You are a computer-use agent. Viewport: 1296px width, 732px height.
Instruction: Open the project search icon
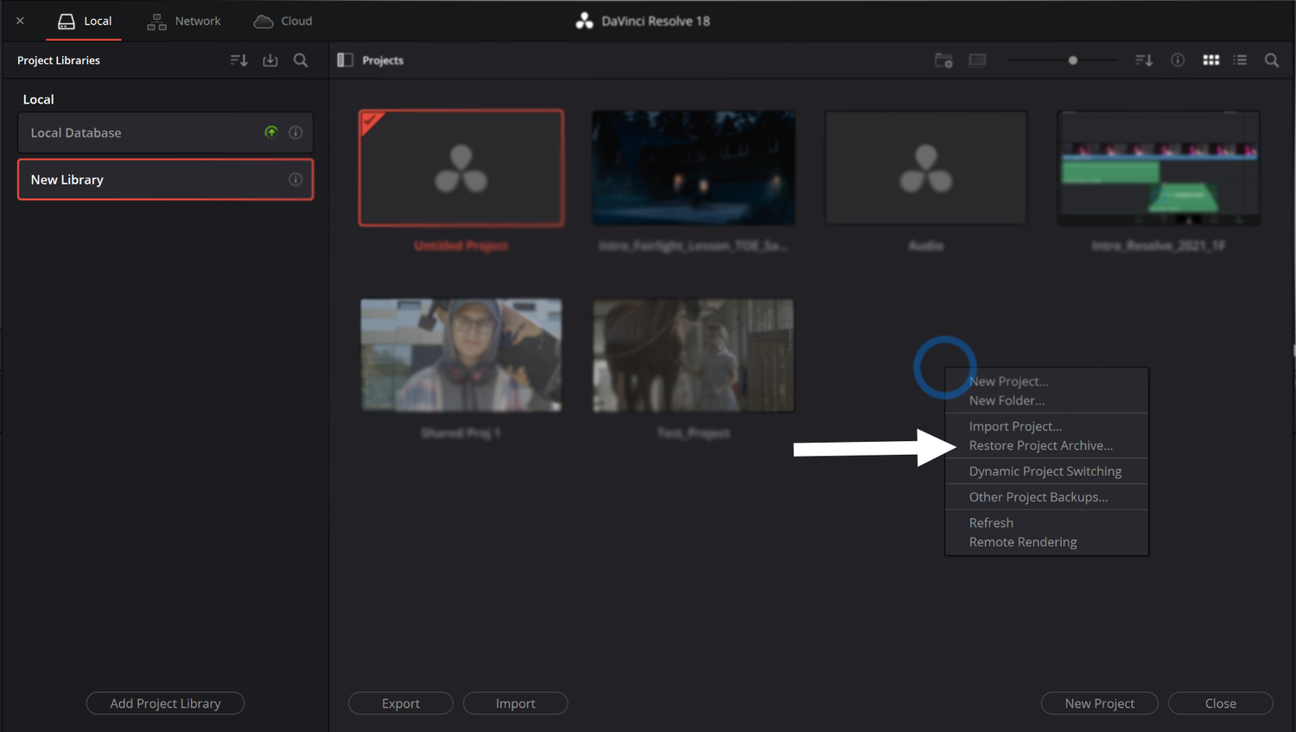coord(1271,60)
